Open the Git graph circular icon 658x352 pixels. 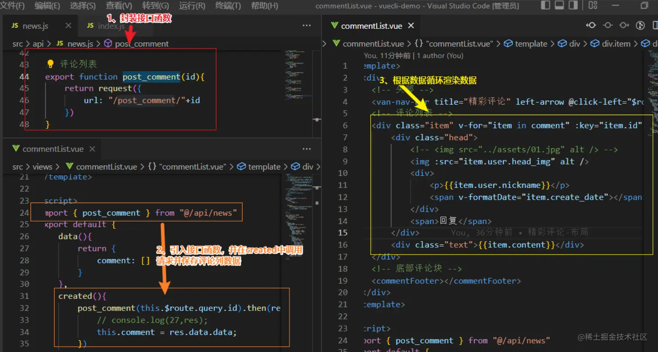[640, 25]
